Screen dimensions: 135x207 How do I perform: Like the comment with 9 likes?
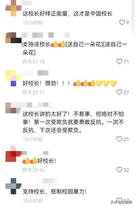pyautogui.click(x=122, y=22)
